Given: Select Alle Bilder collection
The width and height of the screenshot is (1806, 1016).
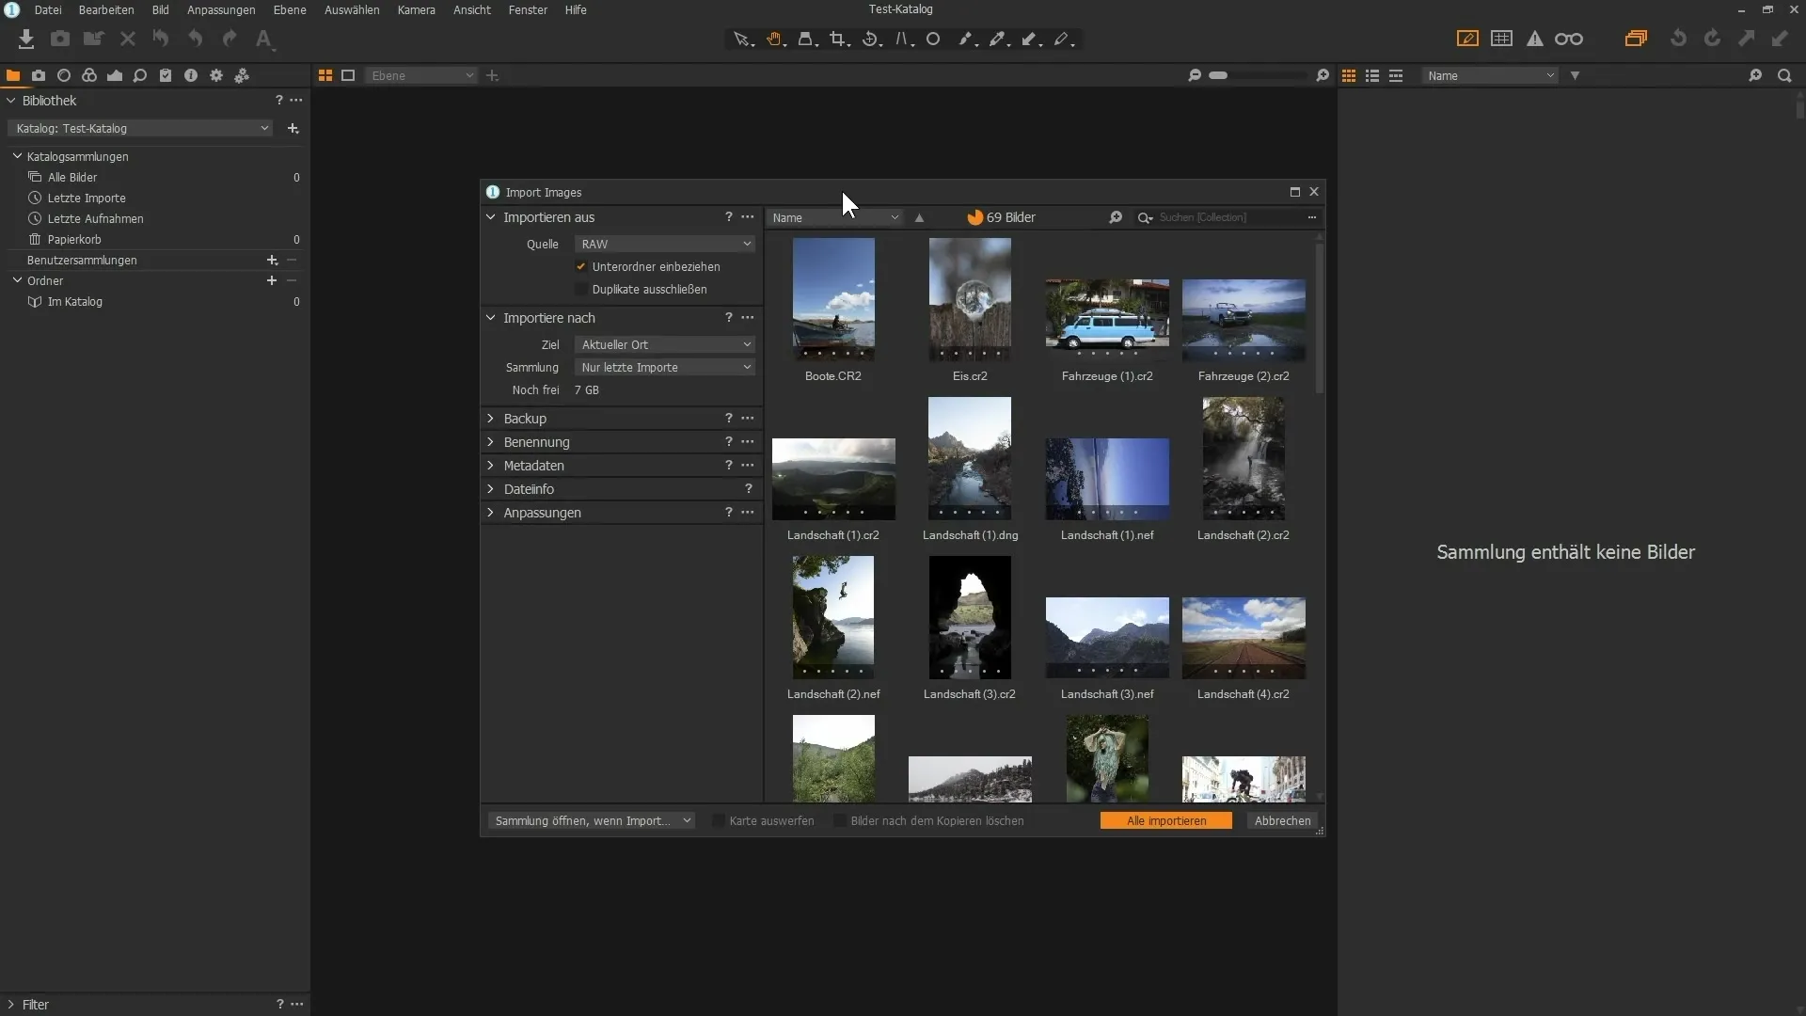Looking at the screenshot, I should (x=72, y=178).
